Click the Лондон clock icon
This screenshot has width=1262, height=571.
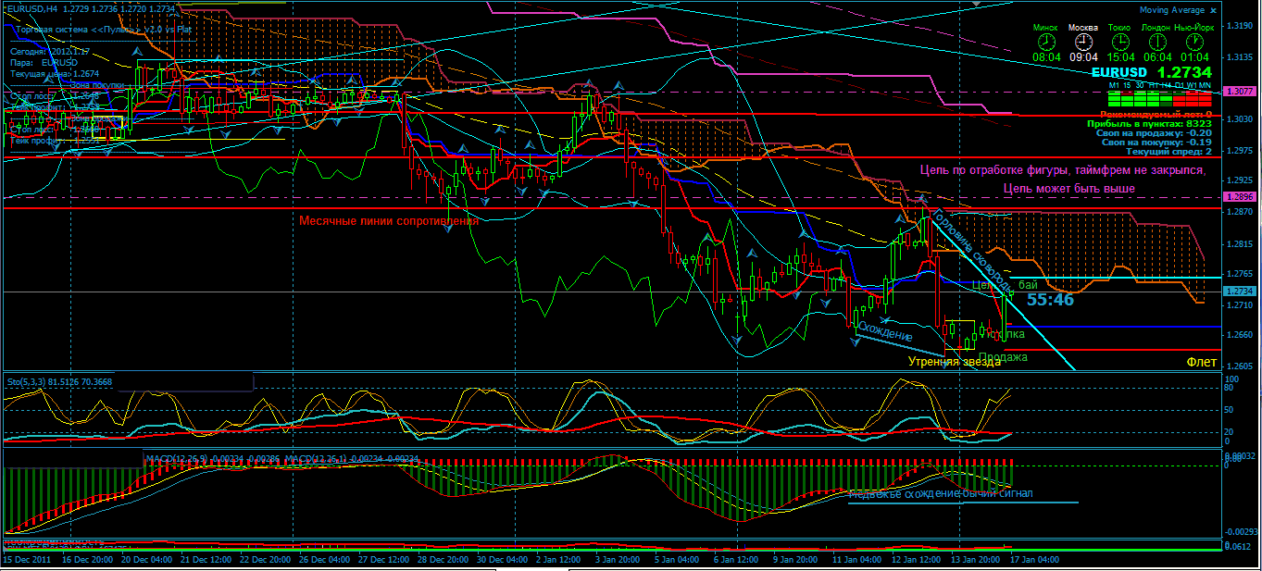pos(1156,42)
